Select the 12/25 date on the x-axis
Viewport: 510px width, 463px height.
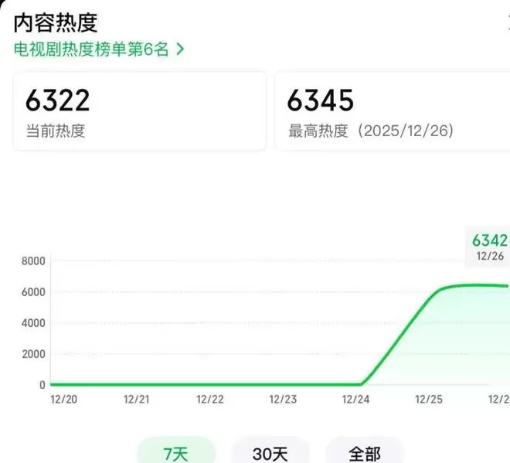pos(429,400)
